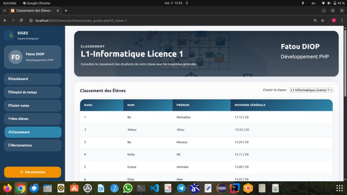Open Files manager in dock
The width and height of the screenshot is (347, 195).
tap(47, 189)
